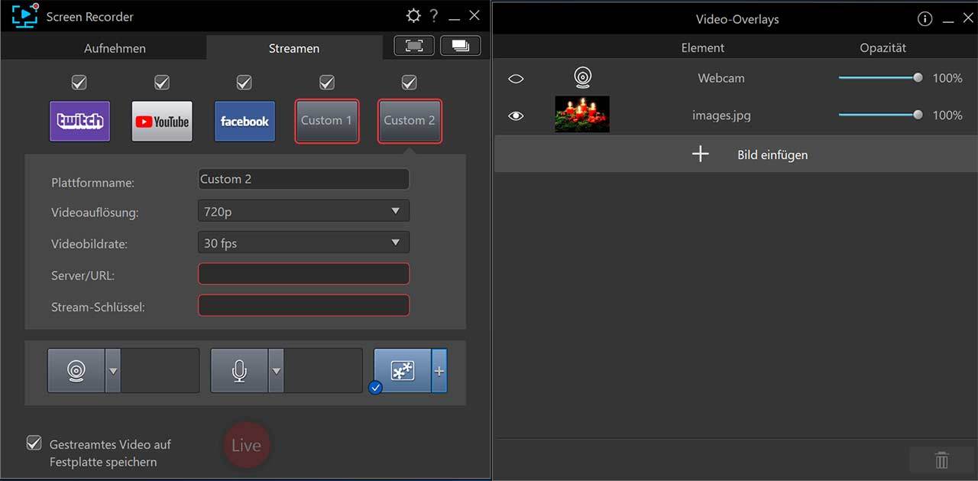Click the video overlay button
Screen dimensions: 978x481
tap(403, 371)
